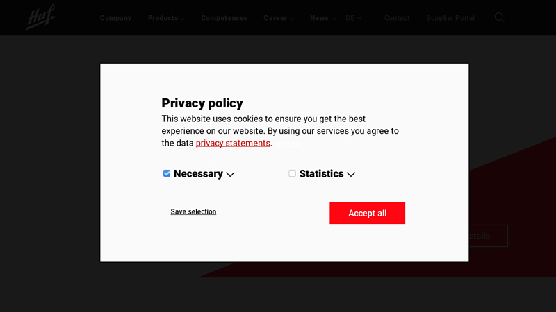Switch language via DE dropdown

click(x=353, y=18)
